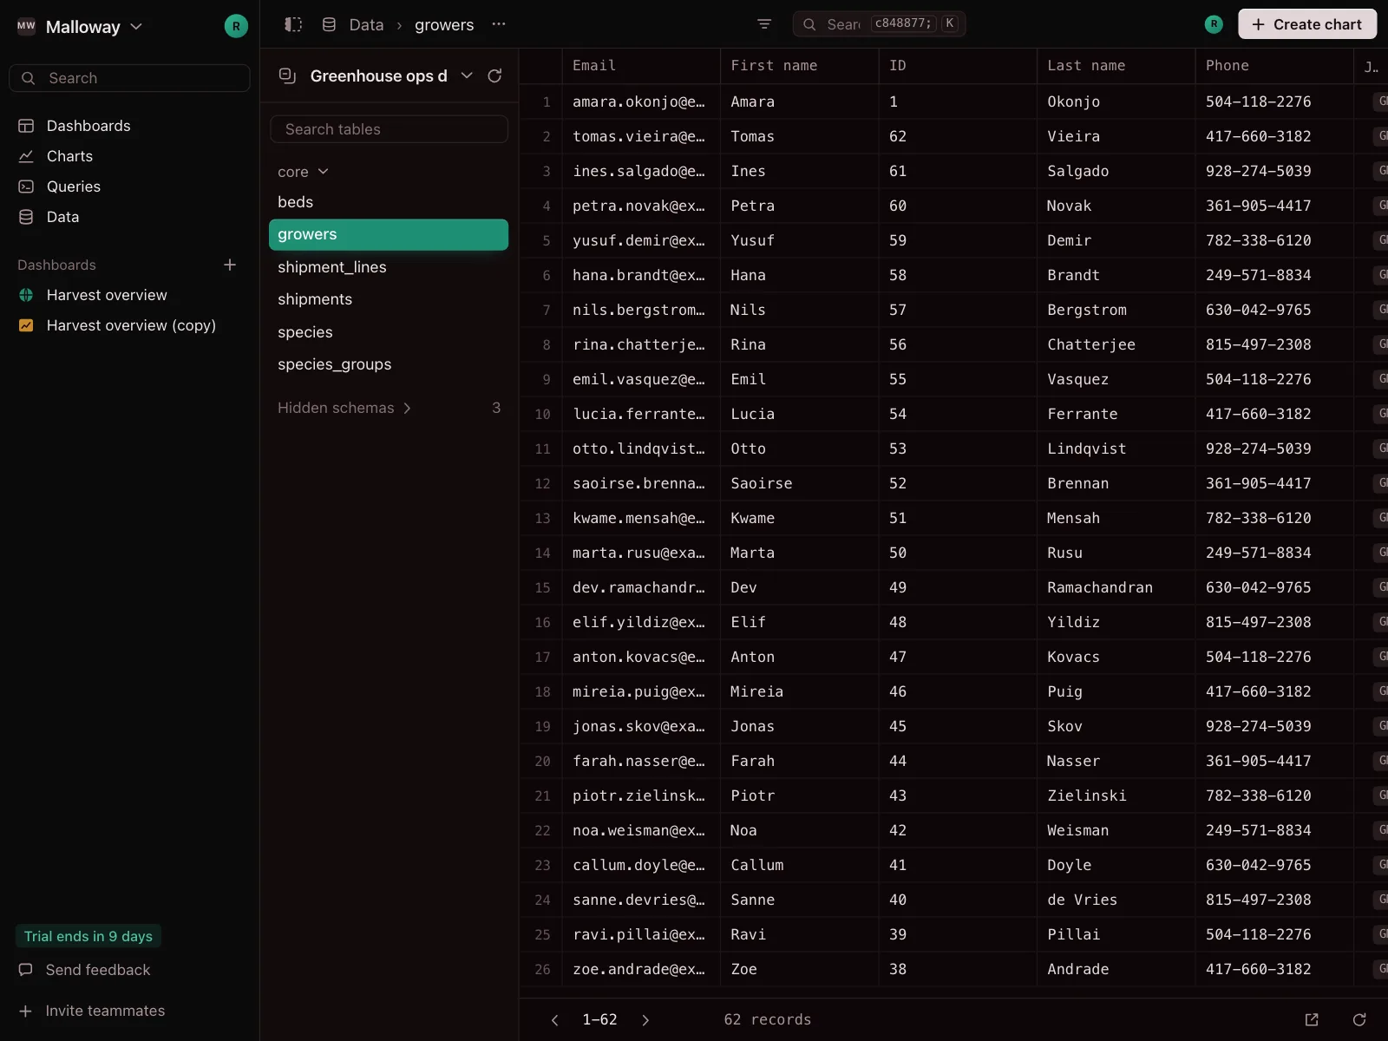
Task: Expand Hidden schemas
Action: [344, 408]
